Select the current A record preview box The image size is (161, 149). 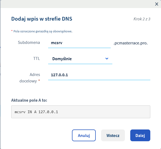pos(80,112)
